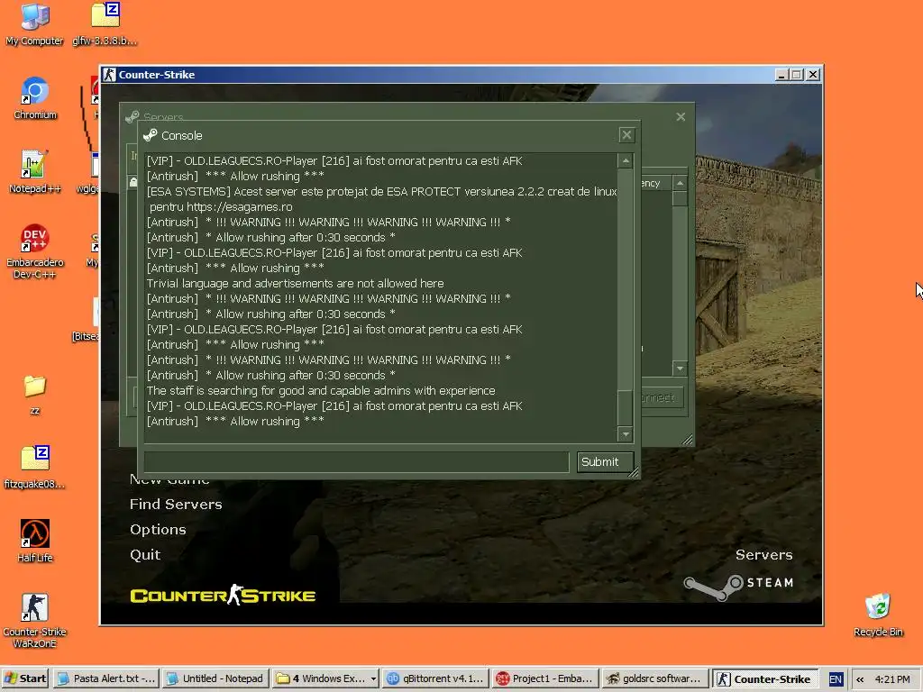The image size is (923, 692).
Task: Choose Quit in game menu
Action: (145, 555)
